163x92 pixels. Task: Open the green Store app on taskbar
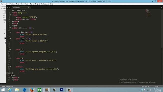(39, 90)
